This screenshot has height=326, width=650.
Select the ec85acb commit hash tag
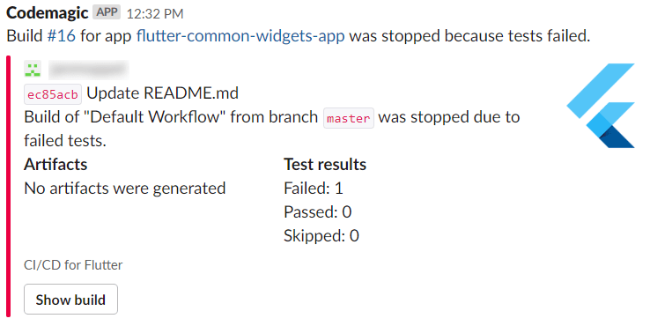(x=53, y=94)
